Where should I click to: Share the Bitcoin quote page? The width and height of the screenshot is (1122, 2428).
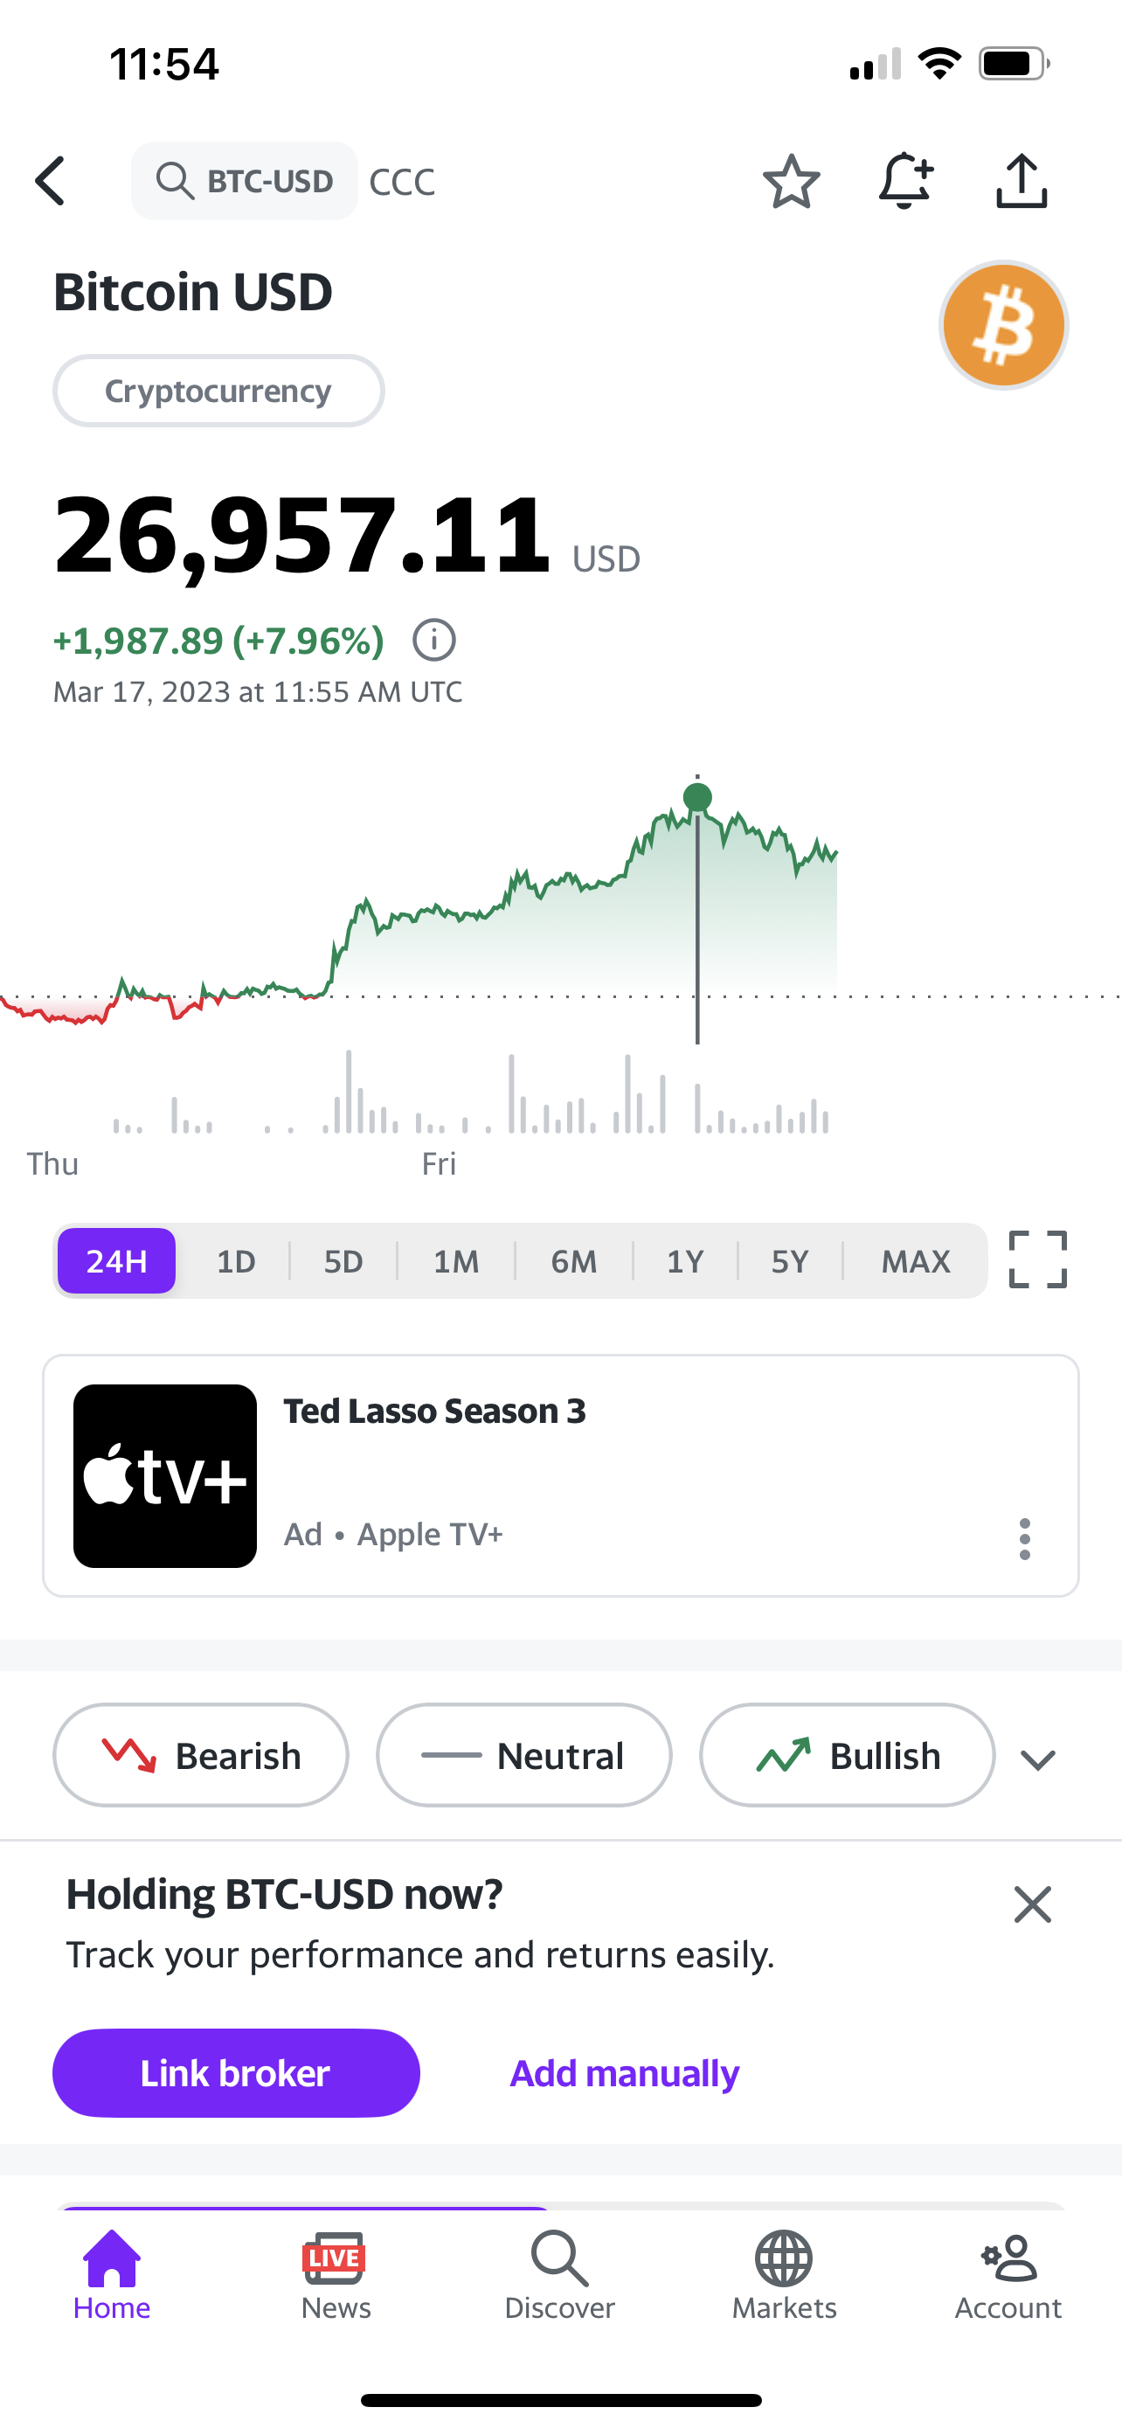pyautogui.click(x=1022, y=180)
